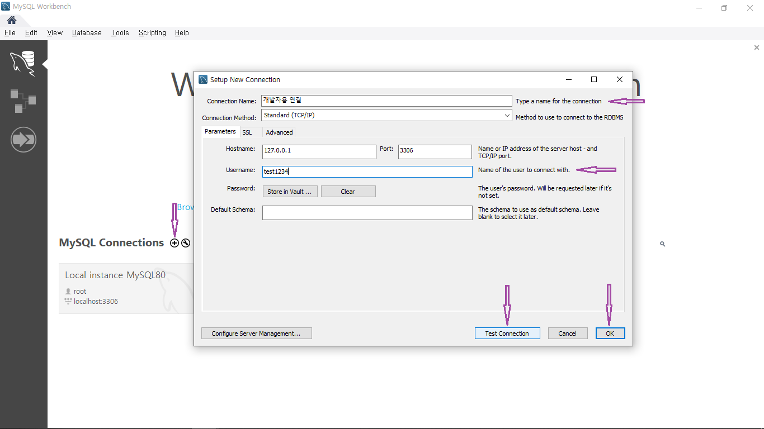Open the Models sidebar icon
The height and width of the screenshot is (429, 764).
pos(23,101)
